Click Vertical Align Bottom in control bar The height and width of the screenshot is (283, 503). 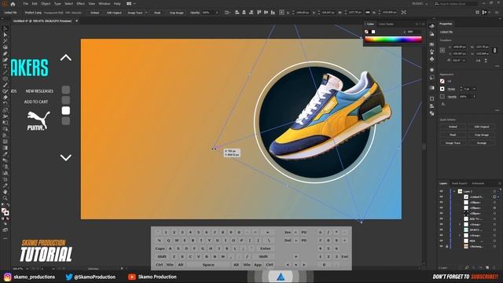click(273, 13)
